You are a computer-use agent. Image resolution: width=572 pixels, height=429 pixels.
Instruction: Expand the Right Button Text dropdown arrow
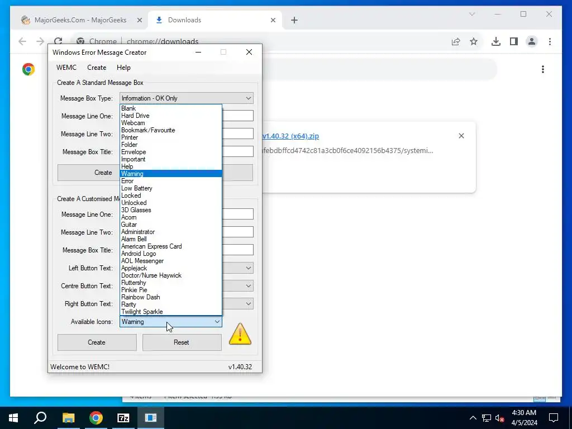[x=249, y=303]
